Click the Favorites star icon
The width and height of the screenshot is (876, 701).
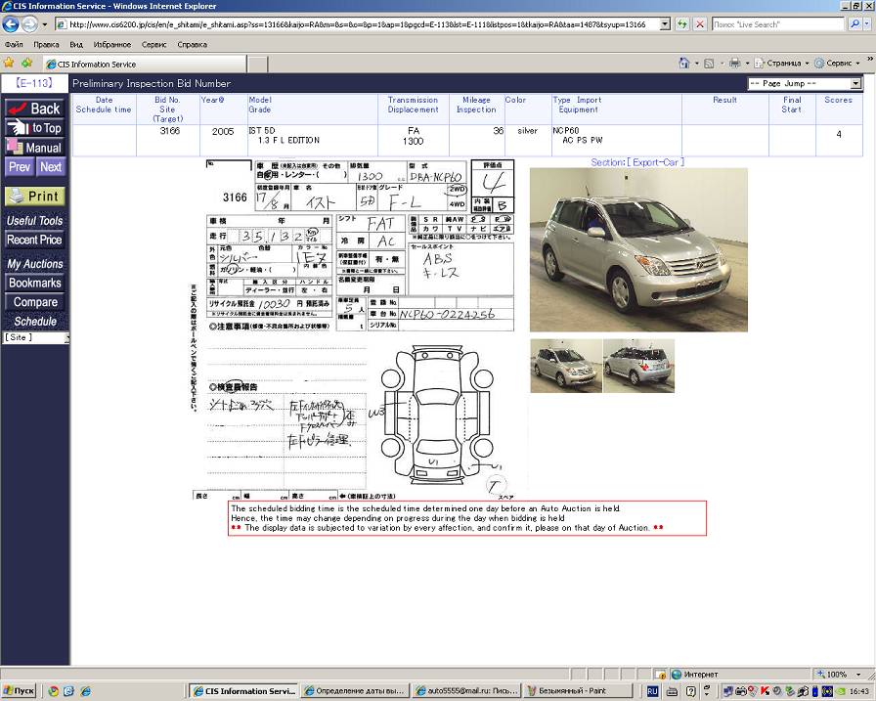pyautogui.click(x=10, y=63)
